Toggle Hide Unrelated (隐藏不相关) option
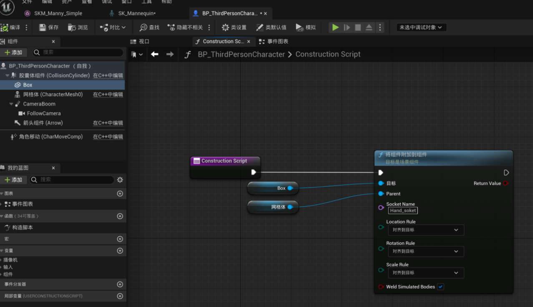 [x=185, y=27]
